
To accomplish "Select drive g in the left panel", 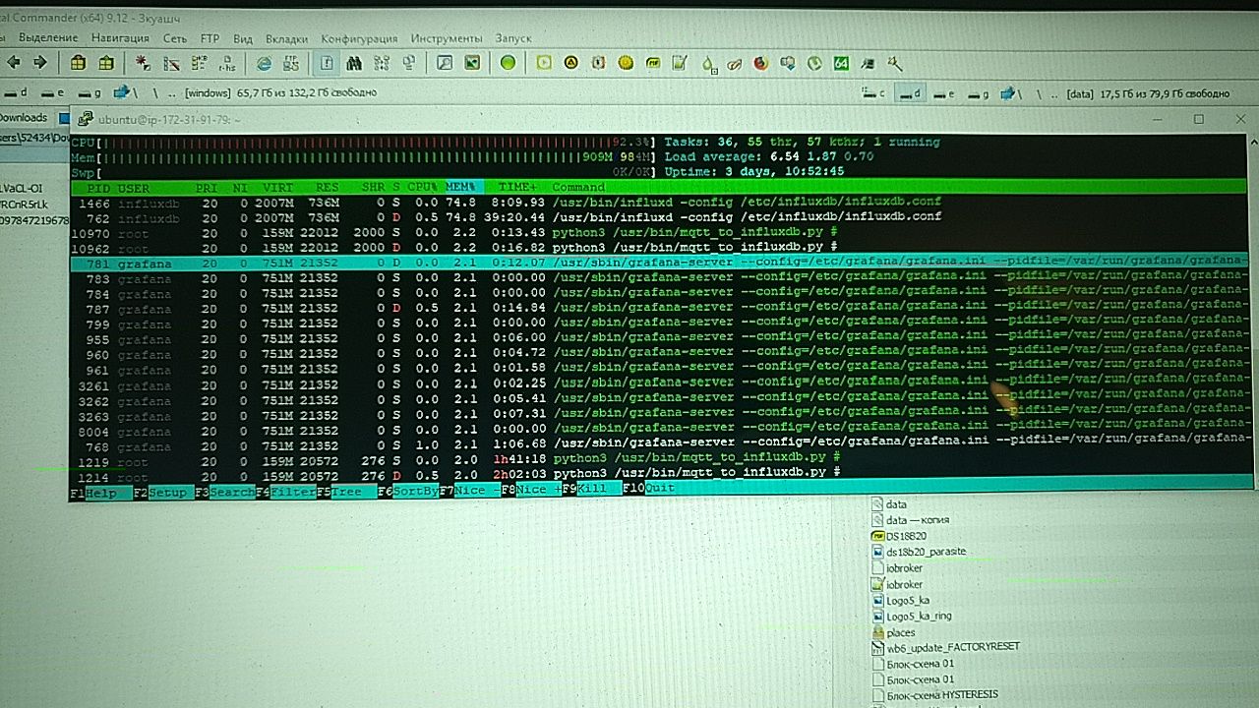I will [x=89, y=92].
